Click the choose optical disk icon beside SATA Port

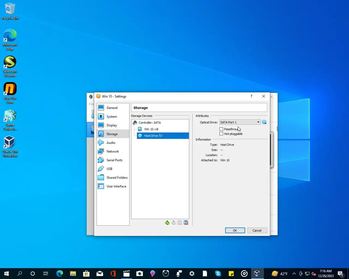pos(264,122)
